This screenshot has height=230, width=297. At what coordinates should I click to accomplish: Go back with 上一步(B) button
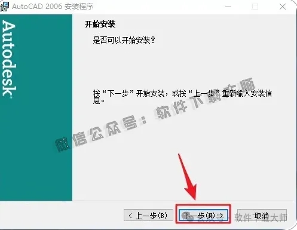(148, 215)
